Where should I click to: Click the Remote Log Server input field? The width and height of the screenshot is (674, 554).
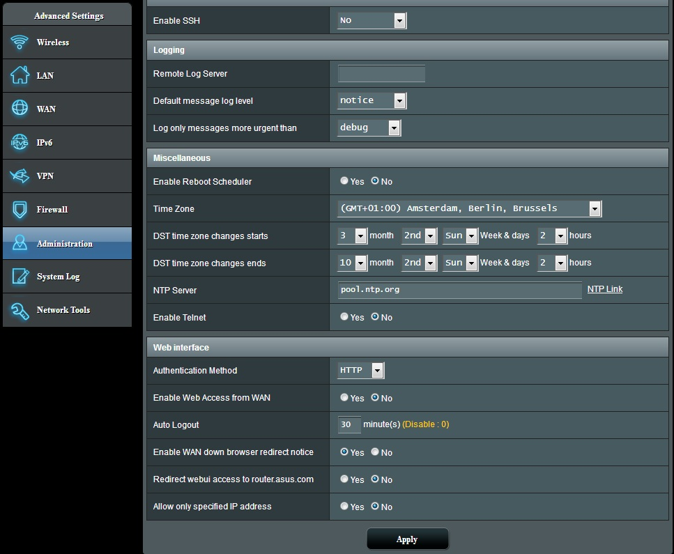pos(381,74)
